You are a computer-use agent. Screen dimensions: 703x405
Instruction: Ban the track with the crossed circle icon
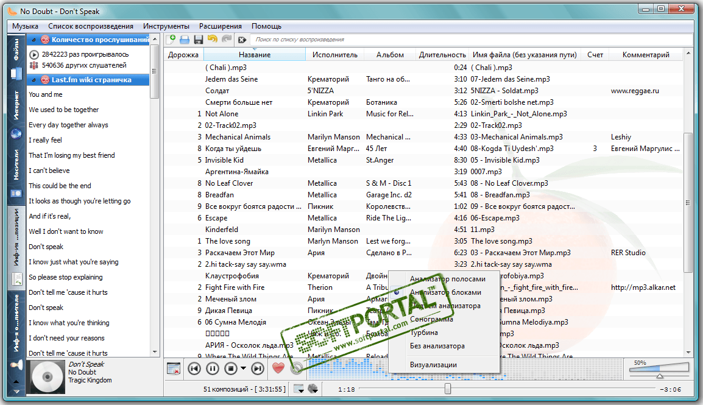[x=296, y=368]
